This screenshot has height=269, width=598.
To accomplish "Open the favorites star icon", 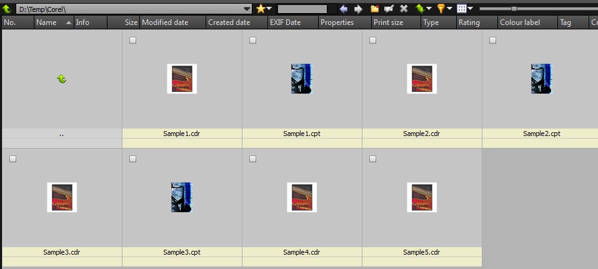I will (261, 9).
